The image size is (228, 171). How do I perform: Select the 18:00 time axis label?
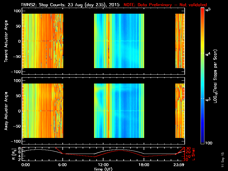click(x=144, y=165)
